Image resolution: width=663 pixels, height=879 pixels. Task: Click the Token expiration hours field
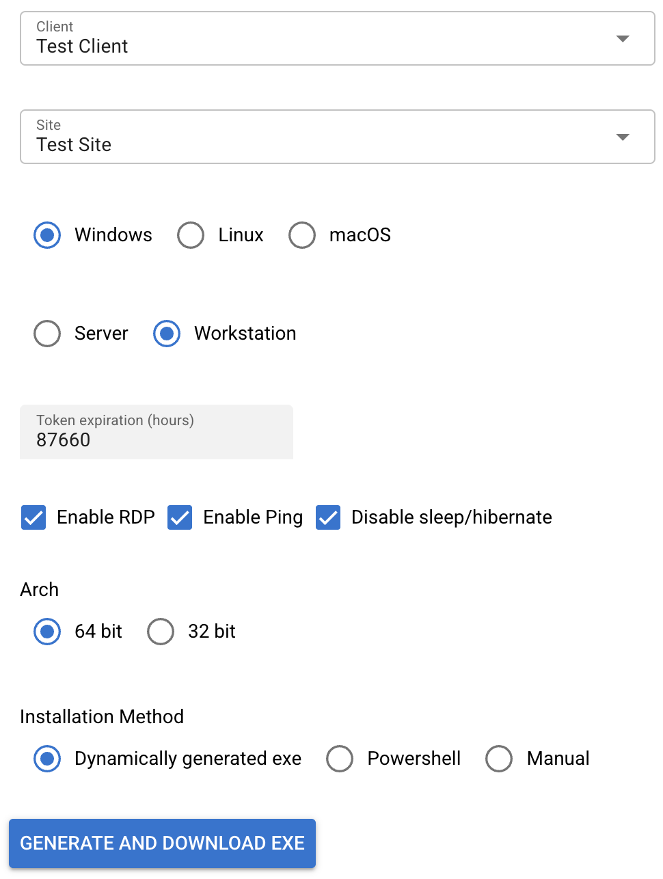point(156,439)
